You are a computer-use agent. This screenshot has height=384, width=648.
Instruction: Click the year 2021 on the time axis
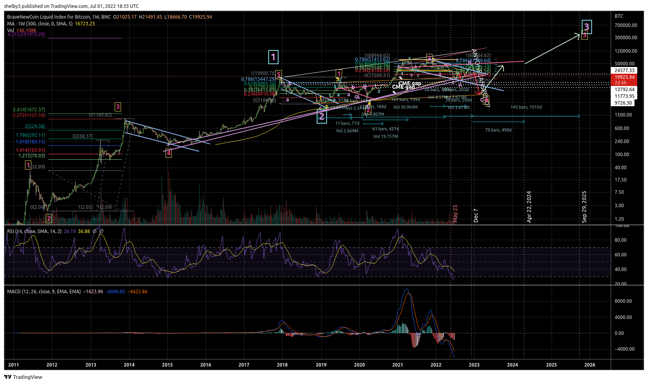(398, 365)
